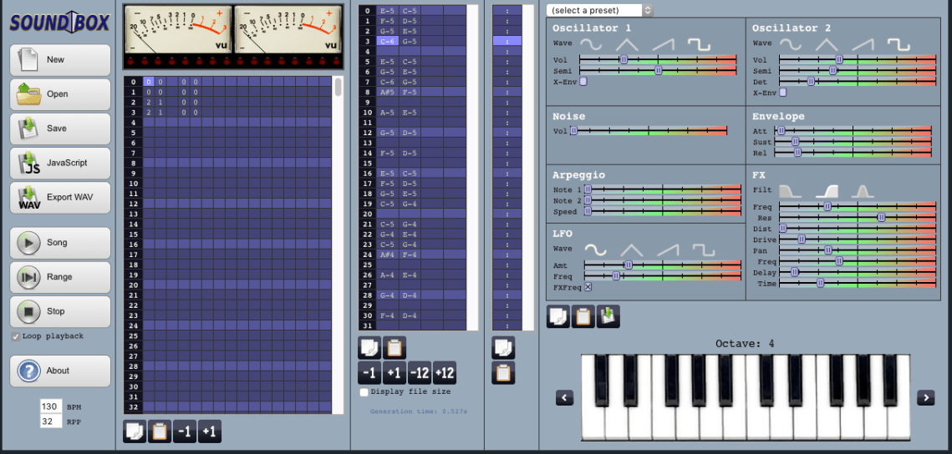Open the select a preset dropdown
952x454 pixels.
600,10
